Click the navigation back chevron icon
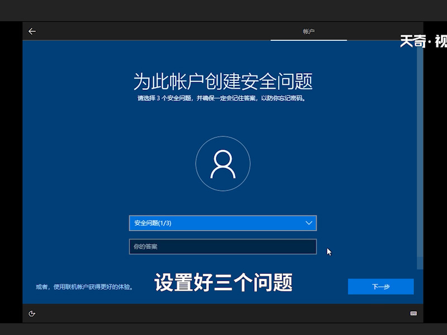 [x=32, y=31]
